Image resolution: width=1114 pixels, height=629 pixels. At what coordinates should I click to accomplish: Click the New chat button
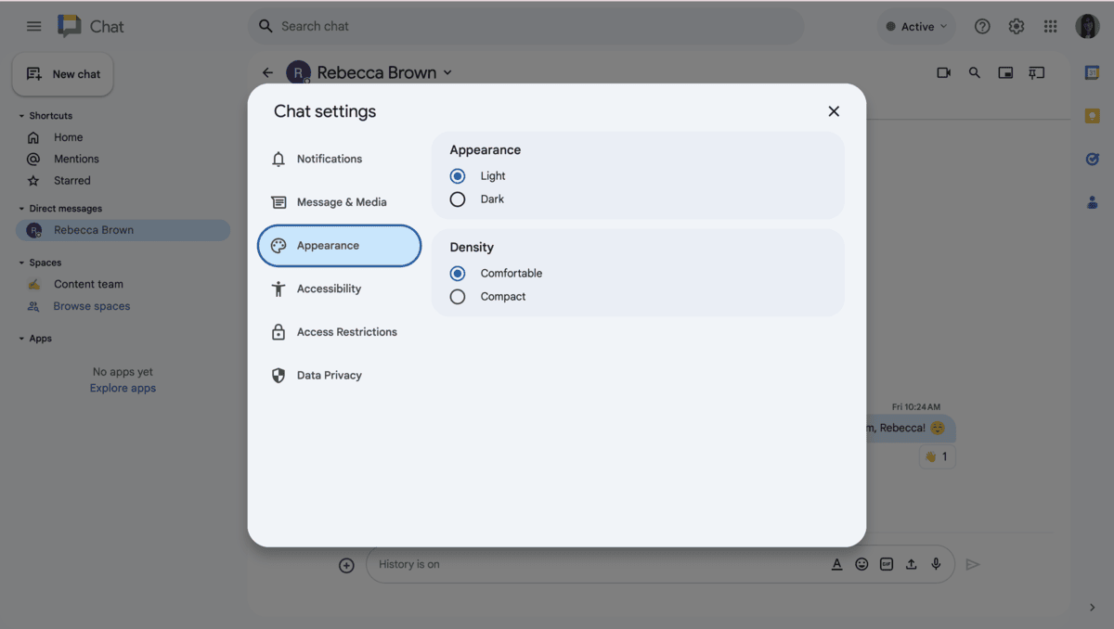(62, 73)
